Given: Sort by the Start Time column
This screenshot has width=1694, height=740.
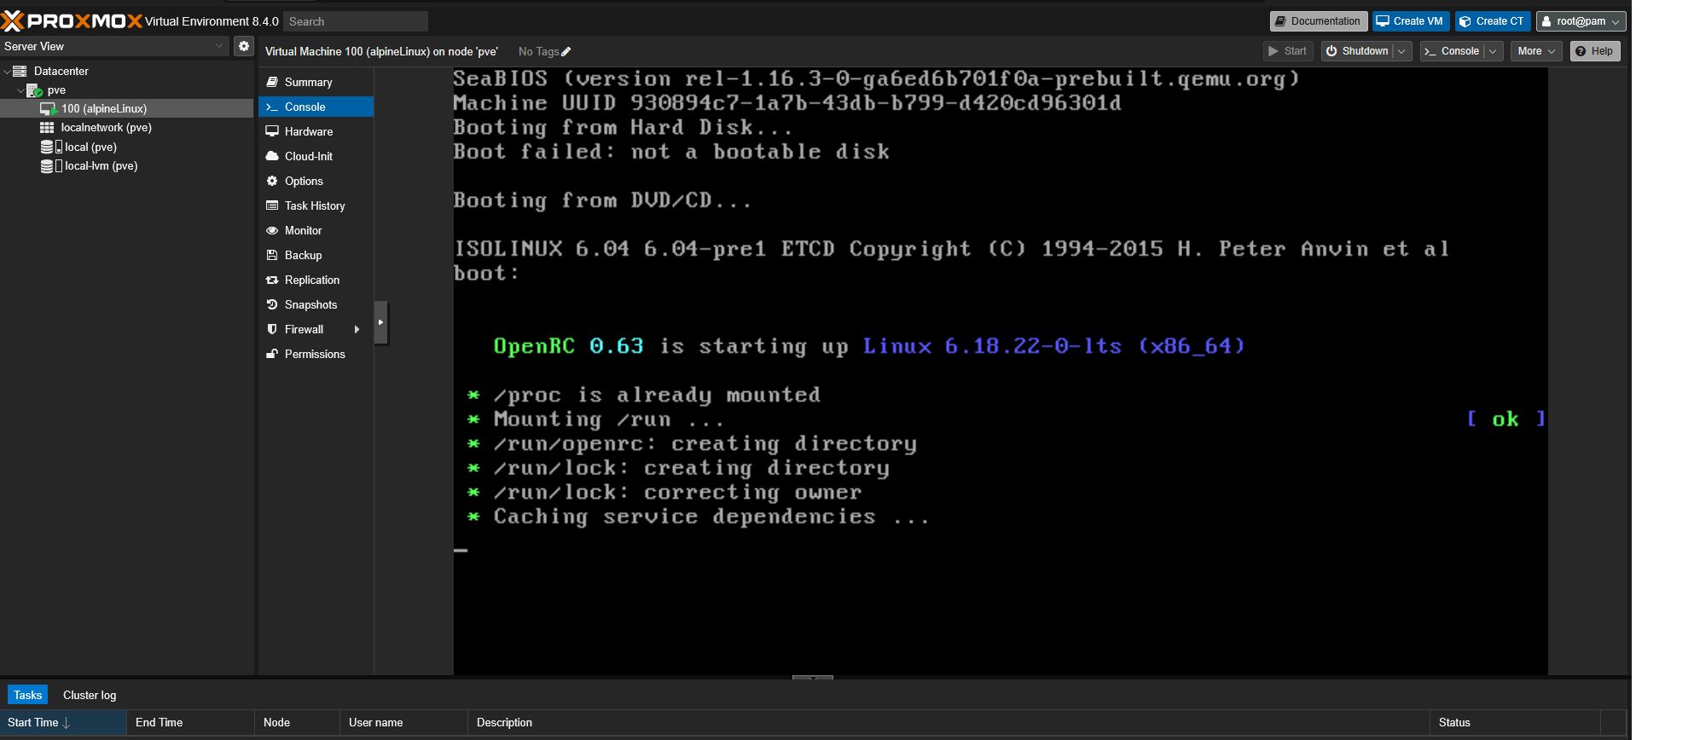Looking at the screenshot, I should pyautogui.click(x=63, y=723).
